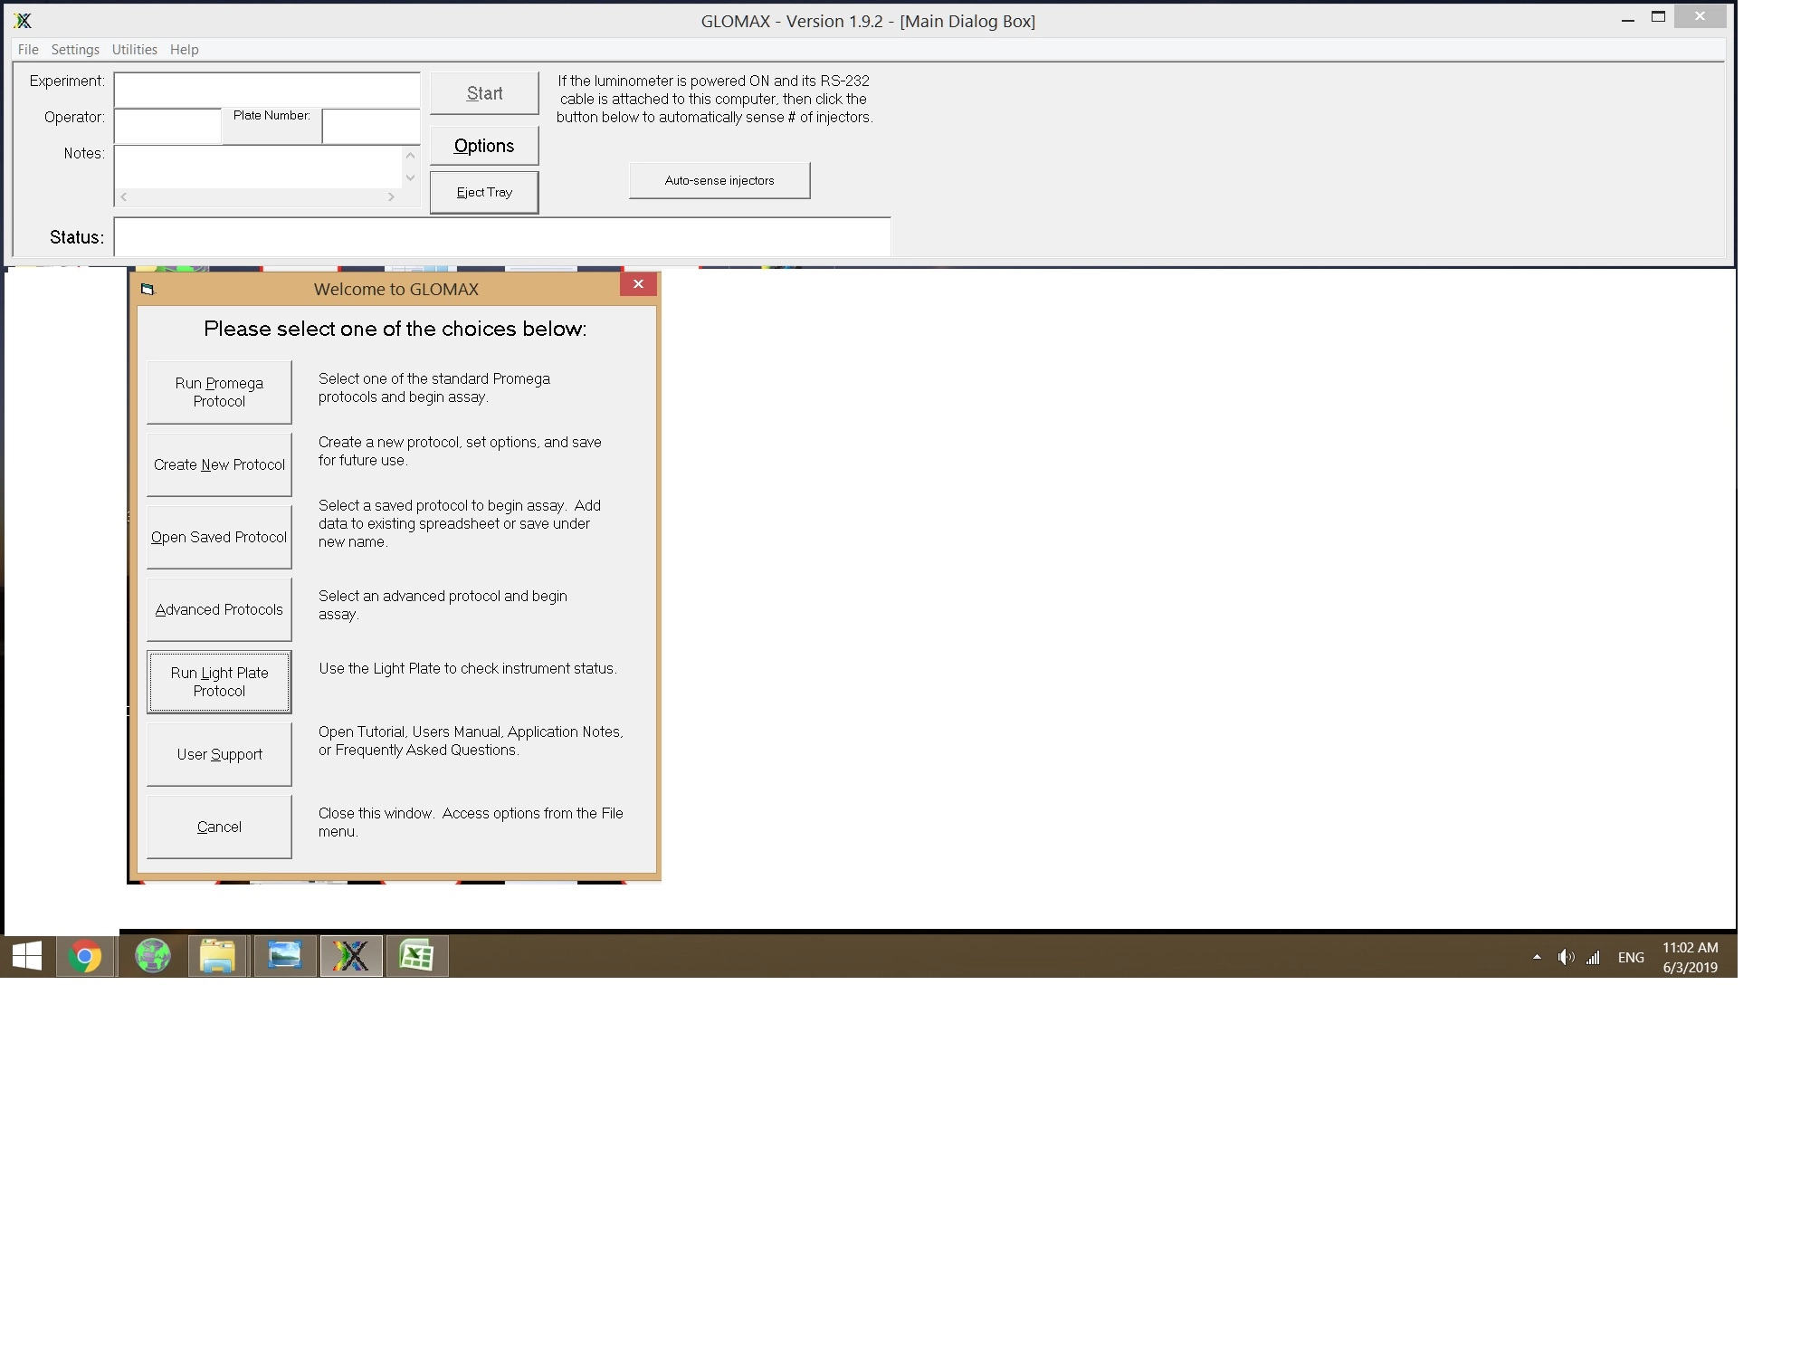
Task: Click the volume icon in system tray
Action: point(1566,956)
